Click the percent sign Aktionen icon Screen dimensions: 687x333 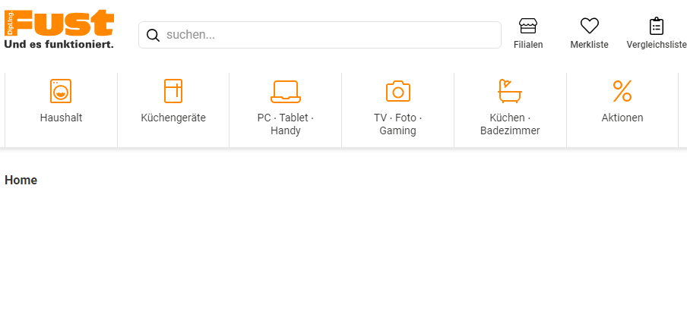pyautogui.click(x=622, y=91)
